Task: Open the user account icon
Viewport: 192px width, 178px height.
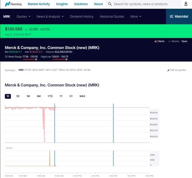Action: [x=186, y=4]
